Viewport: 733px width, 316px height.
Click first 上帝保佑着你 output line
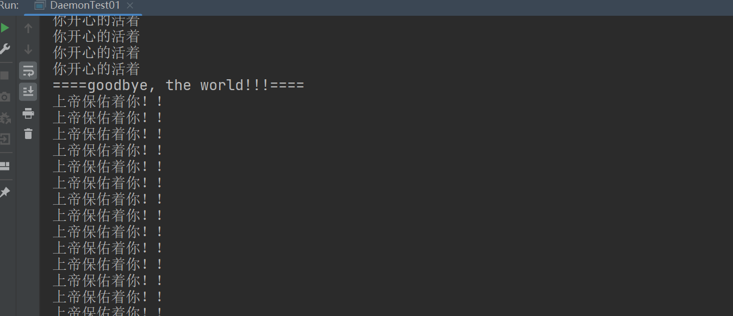(108, 102)
